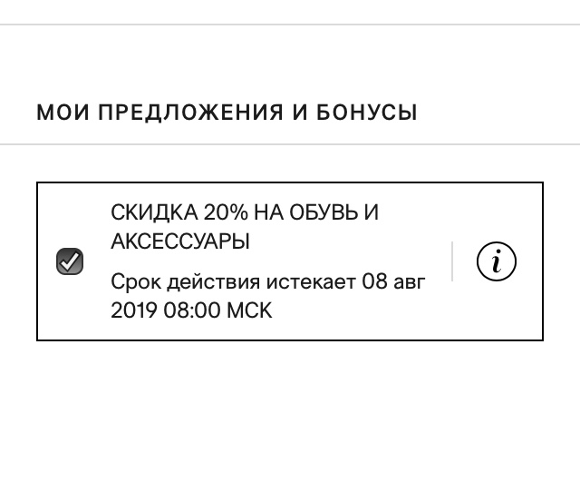Screen dimensions: 580x502
Task: Toggle the checkmark beside СКИДКА 20%
Action: tap(70, 261)
